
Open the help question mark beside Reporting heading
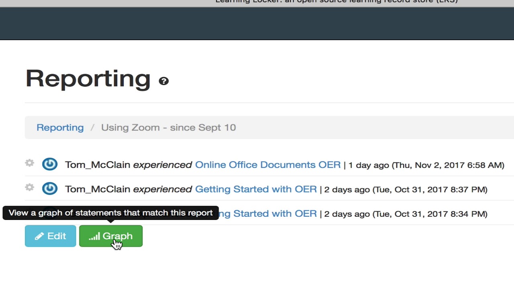(x=163, y=81)
